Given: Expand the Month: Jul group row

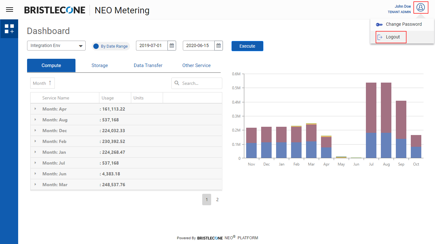Looking at the screenshot, I should (x=35, y=163).
